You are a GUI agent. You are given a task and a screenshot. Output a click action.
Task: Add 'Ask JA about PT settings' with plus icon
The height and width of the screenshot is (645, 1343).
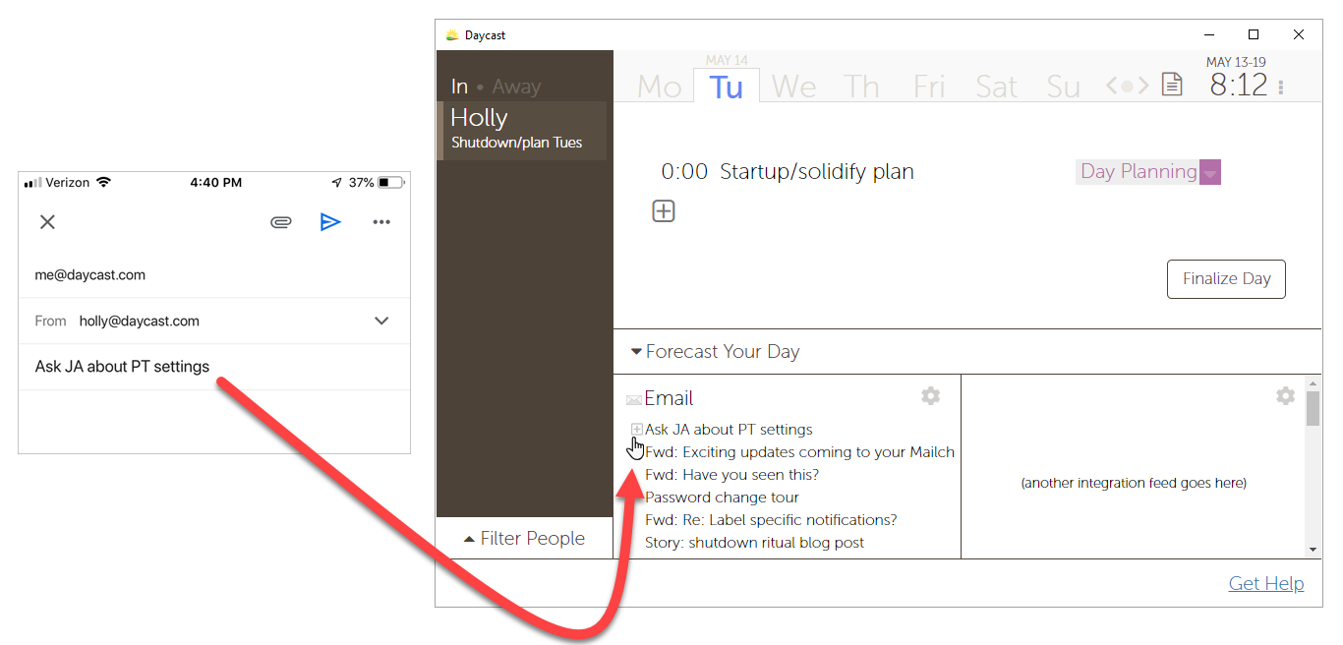point(637,430)
